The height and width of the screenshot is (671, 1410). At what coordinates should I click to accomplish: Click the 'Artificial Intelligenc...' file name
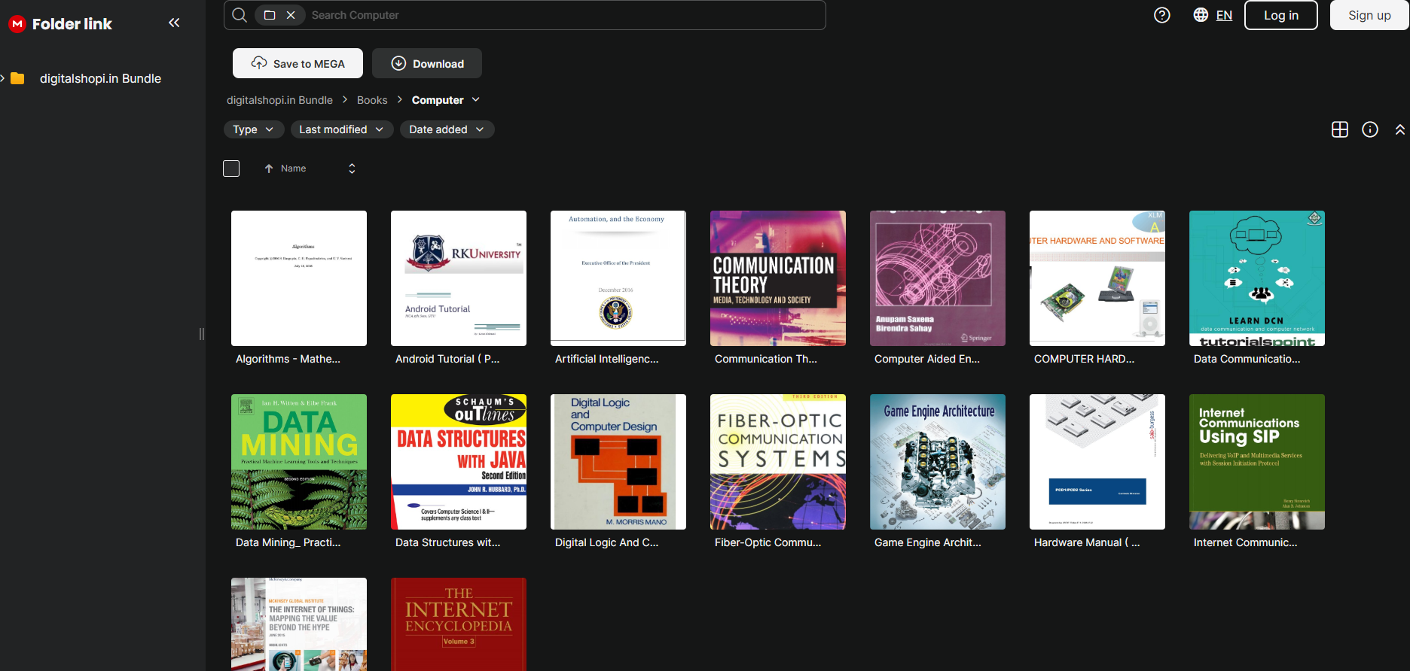[x=607, y=359]
